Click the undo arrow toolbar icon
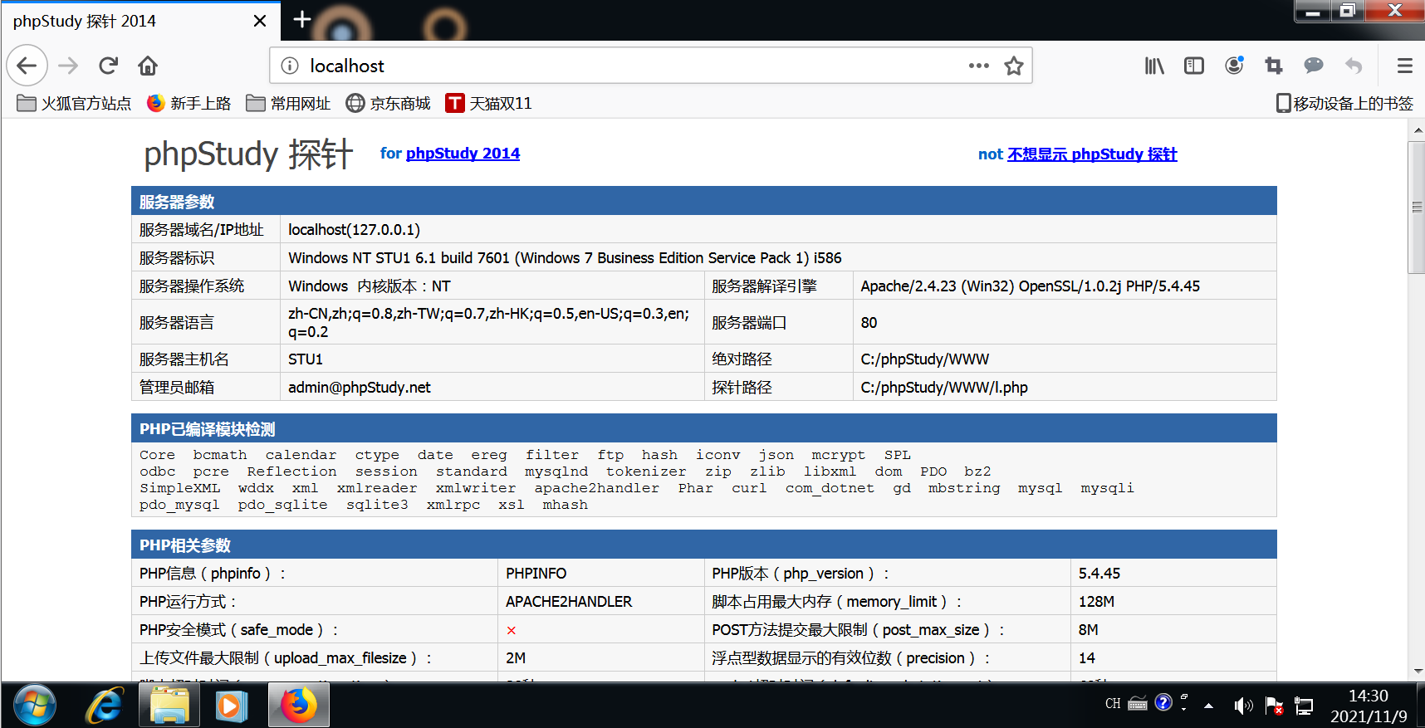1425x728 pixels. tap(1354, 66)
